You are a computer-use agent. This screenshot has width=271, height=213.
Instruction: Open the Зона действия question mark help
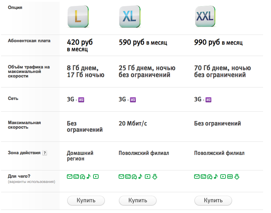point(44,153)
